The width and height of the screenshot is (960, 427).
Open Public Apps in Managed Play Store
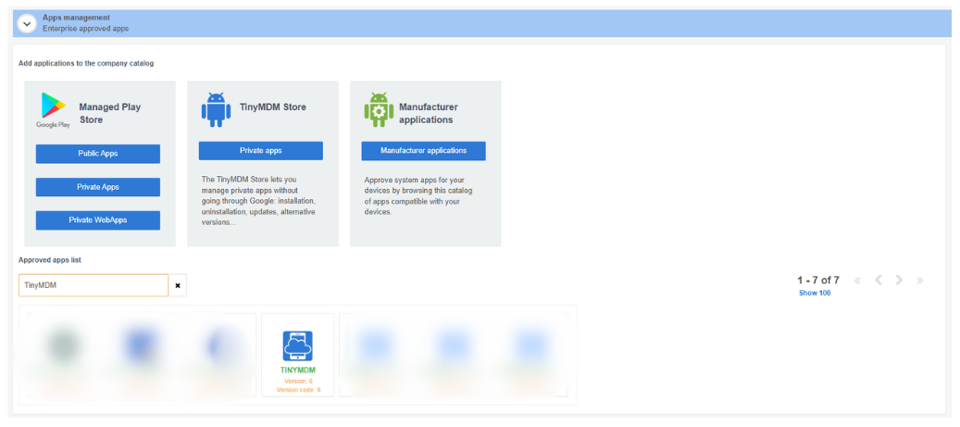(x=98, y=154)
